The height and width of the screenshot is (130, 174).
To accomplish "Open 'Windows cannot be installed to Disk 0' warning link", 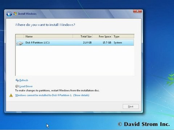I will pos(43,95).
